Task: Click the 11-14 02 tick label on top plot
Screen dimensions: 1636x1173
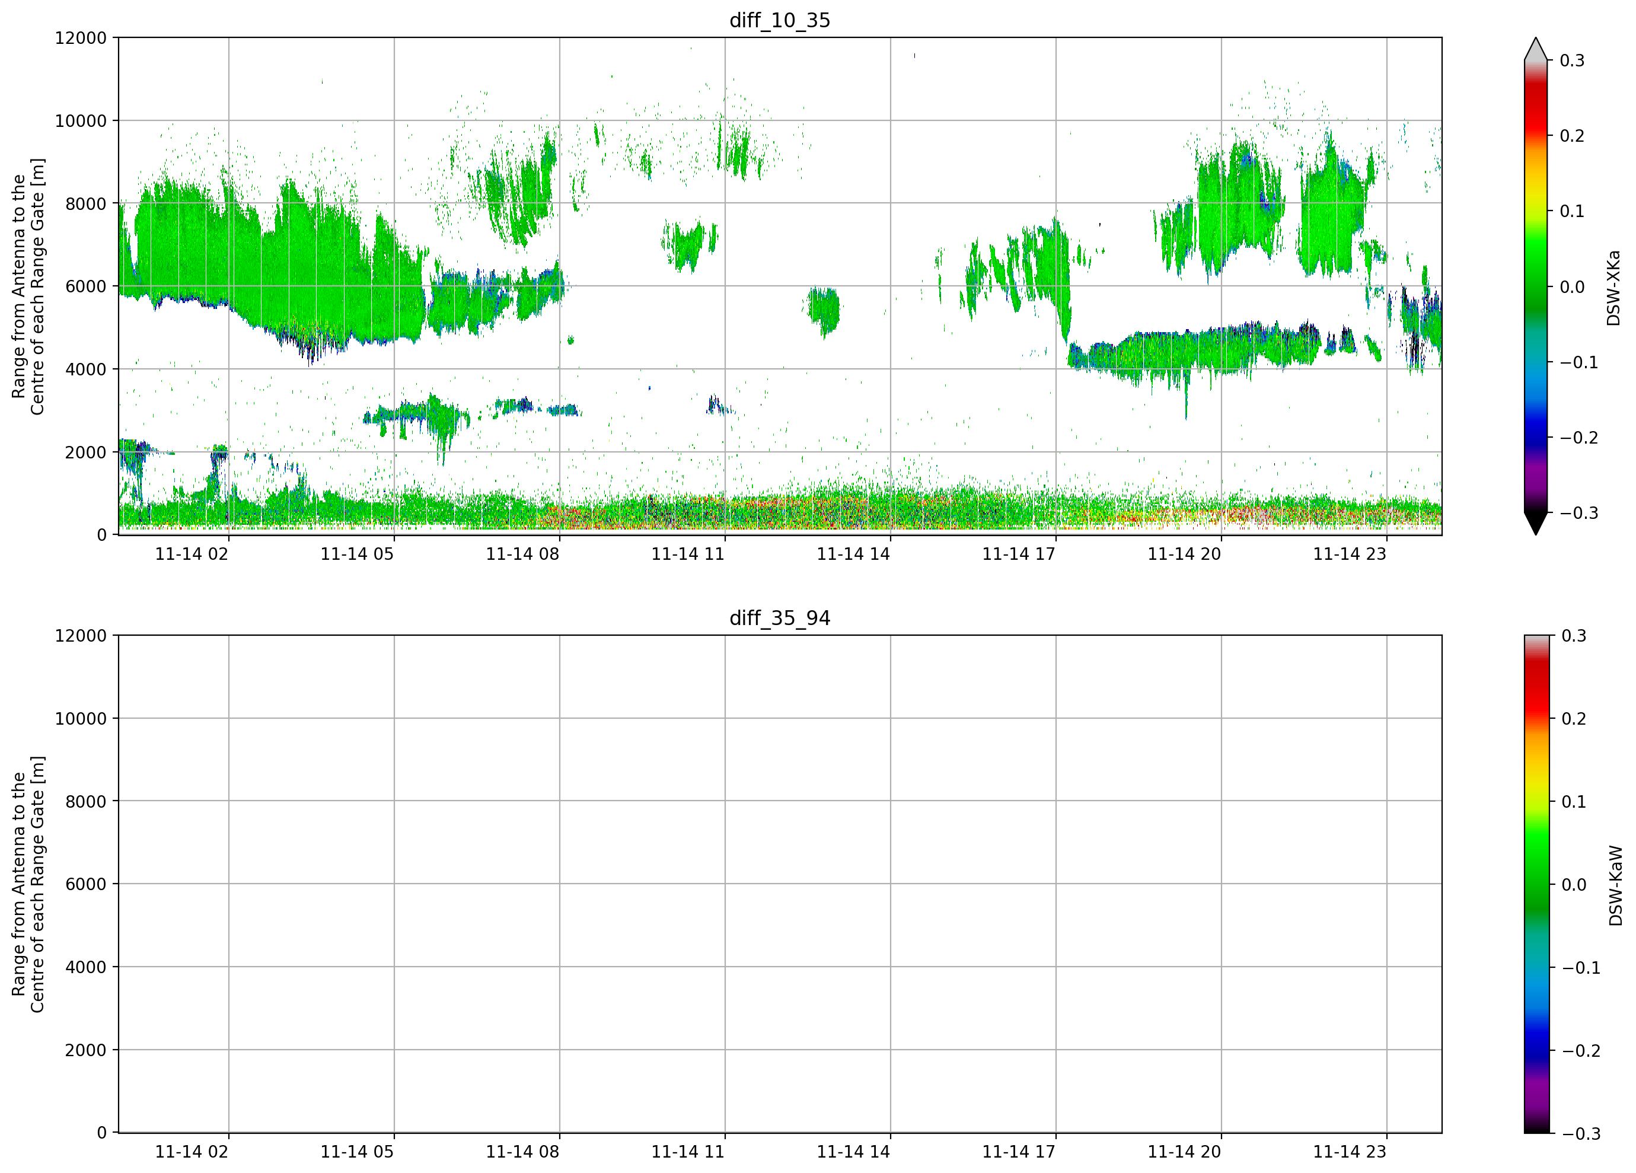Action: click(192, 554)
